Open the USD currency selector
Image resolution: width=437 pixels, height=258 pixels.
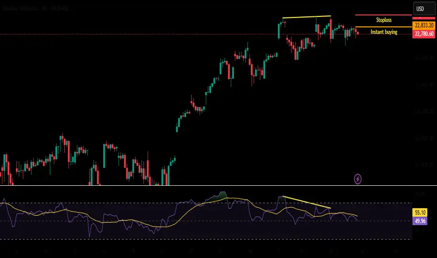(x=424, y=8)
